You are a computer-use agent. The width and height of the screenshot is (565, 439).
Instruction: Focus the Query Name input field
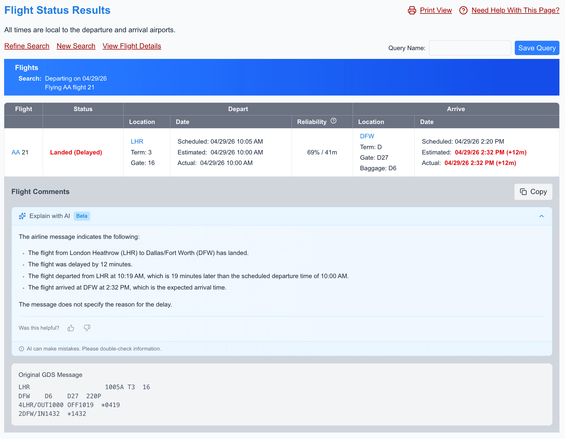(470, 48)
